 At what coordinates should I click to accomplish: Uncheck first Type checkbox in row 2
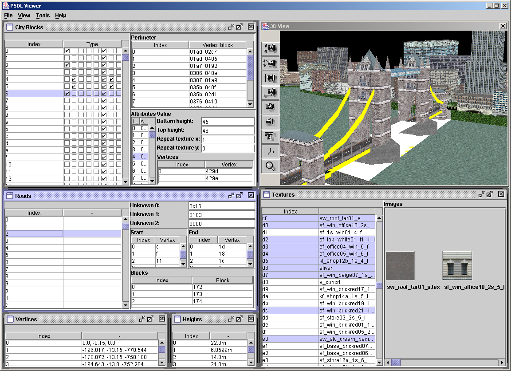point(67,65)
